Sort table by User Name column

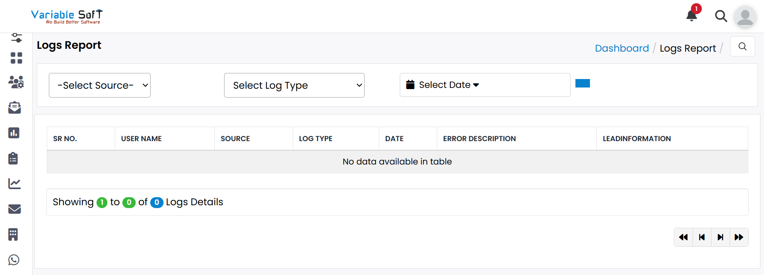click(x=141, y=139)
